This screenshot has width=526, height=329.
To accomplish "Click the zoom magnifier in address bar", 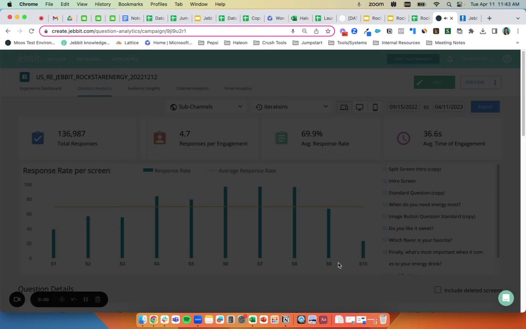I will (304, 31).
